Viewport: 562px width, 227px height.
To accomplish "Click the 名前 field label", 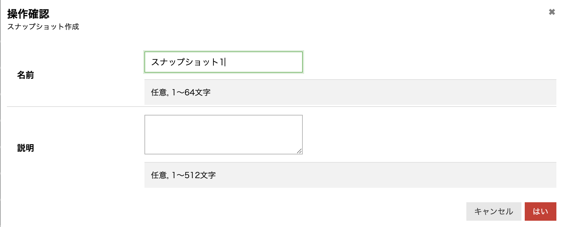I will (x=25, y=75).
